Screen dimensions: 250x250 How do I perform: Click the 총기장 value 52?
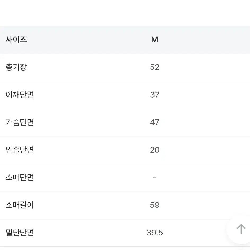[x=155, y=67]
